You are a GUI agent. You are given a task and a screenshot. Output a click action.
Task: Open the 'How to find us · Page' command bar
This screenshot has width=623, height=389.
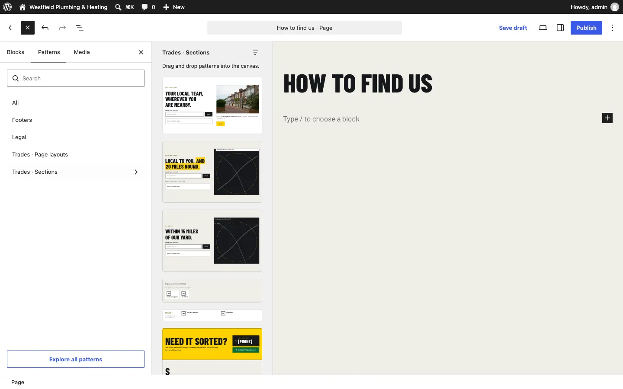(x=305, y=28)
